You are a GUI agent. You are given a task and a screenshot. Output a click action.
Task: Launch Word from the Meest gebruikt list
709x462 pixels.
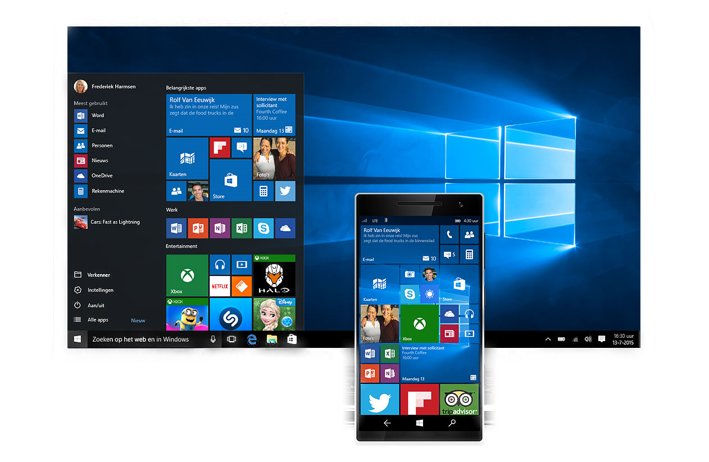[90, 115]
